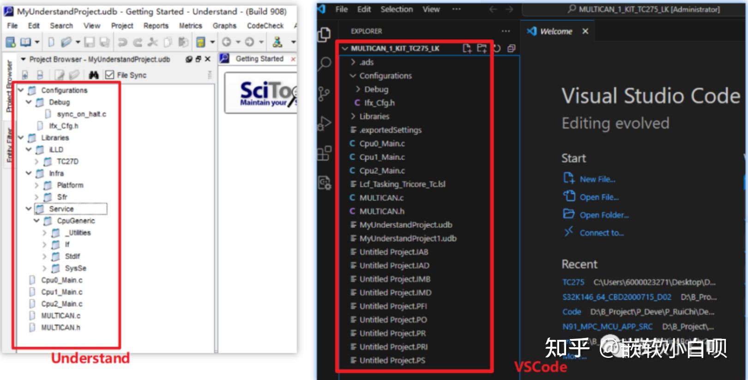Click Understand back navigation arrow icon
748x380 pixels.
coord(226,42)
